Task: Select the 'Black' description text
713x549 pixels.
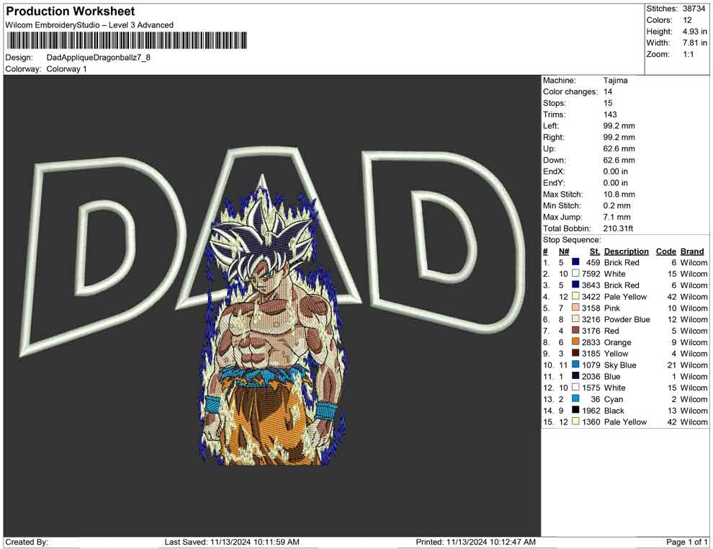Action: click(x=614, y=410)
